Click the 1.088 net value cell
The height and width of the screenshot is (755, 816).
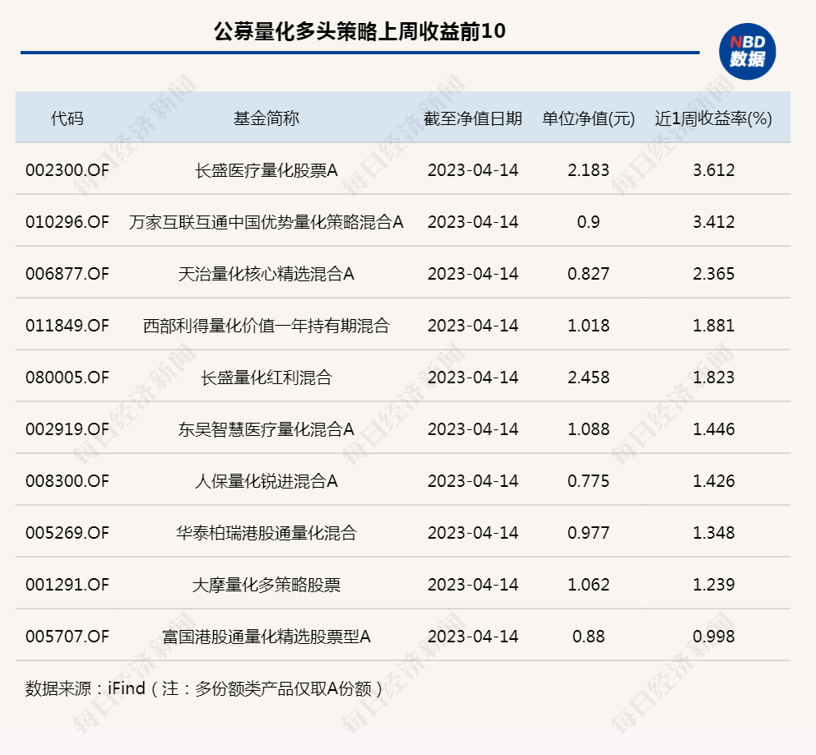(x=589, y=429)
